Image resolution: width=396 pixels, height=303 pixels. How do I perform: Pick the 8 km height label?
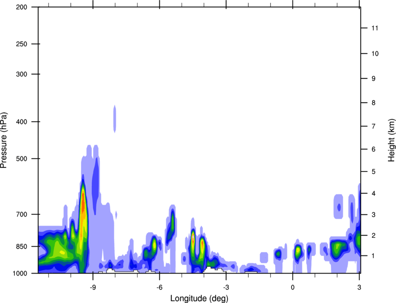[x=374, y=103]
